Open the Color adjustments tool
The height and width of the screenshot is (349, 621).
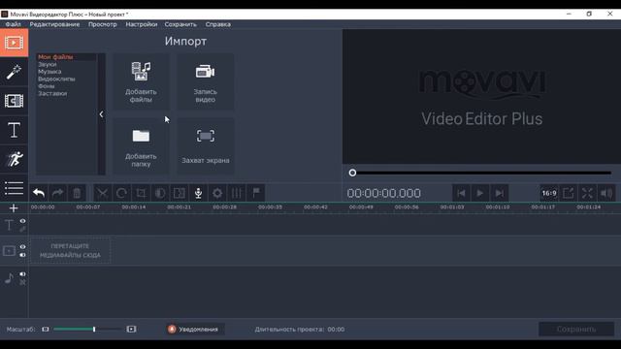pyautogui.click(x=160, y=193)
